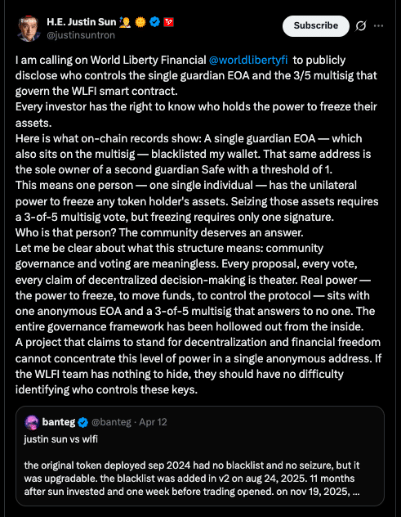Click the "justin sun vs wlfi" line
The height and width of the screenshot is (517, 401).
pyautogui.click(x=61, y=439)
